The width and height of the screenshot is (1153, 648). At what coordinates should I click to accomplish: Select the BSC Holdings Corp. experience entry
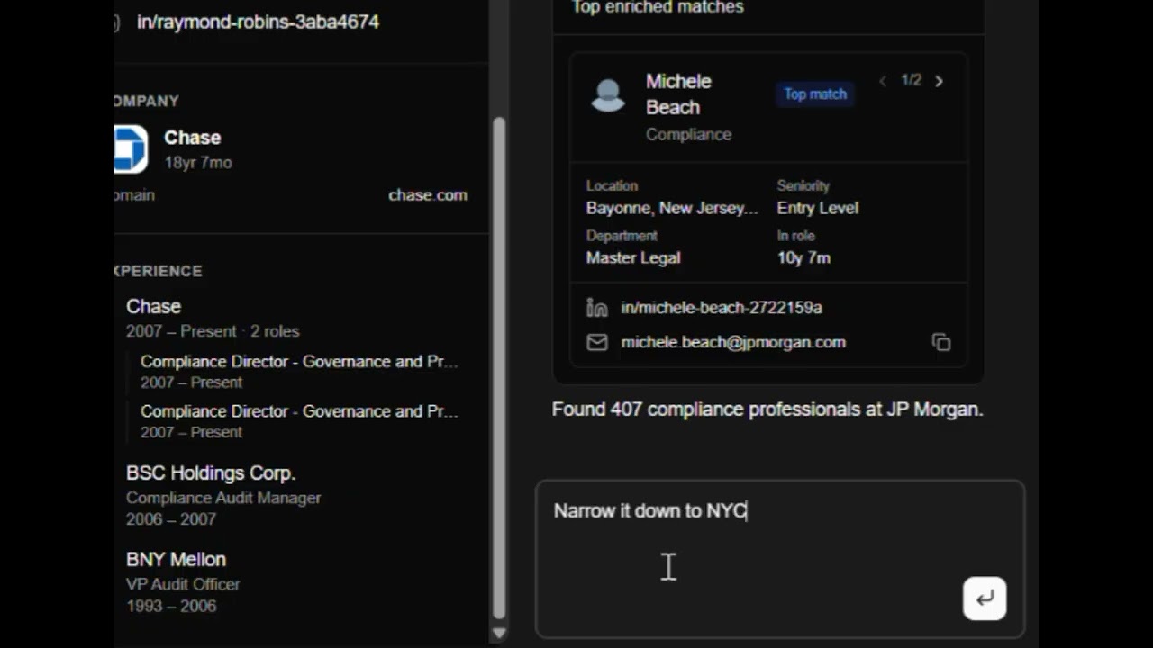(223, 495)
